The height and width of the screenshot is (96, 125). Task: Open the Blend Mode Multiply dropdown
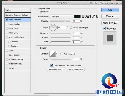tap(62, 16)
